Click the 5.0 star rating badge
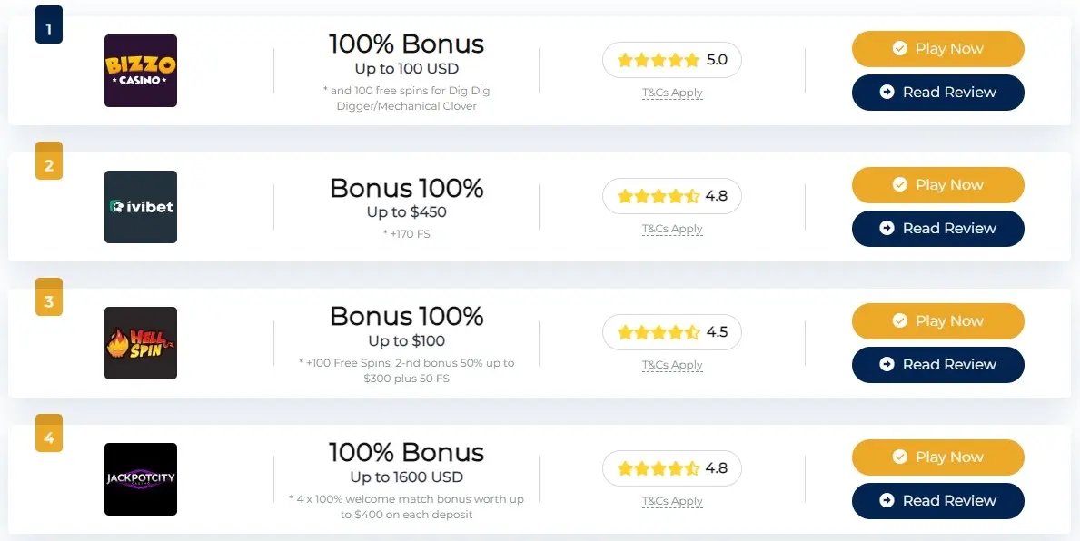The image size is (1080, 541). coord(672,60)
